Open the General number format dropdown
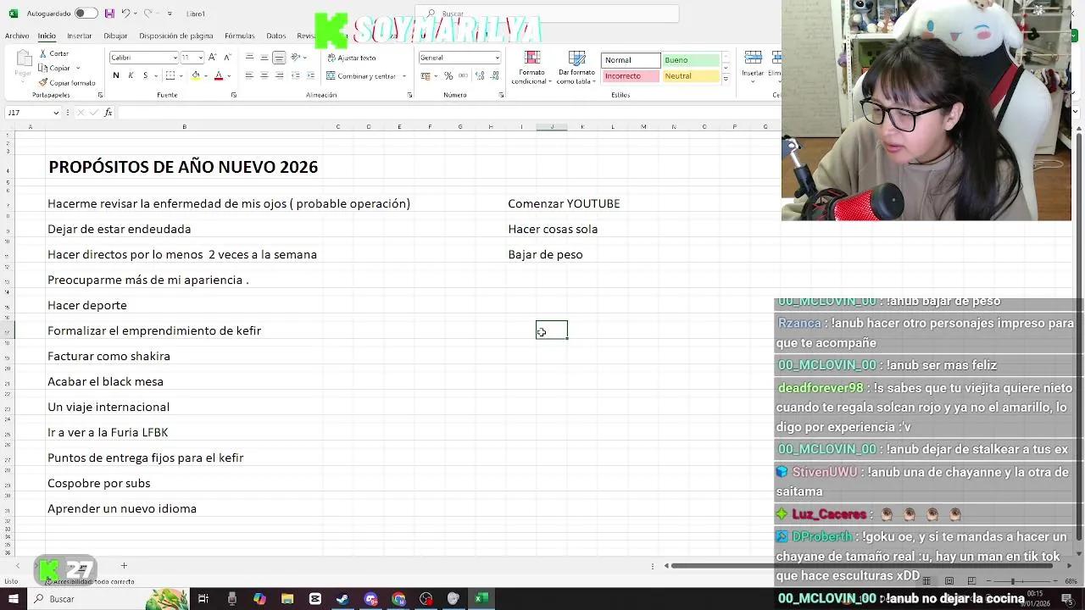 click(497, 58)
